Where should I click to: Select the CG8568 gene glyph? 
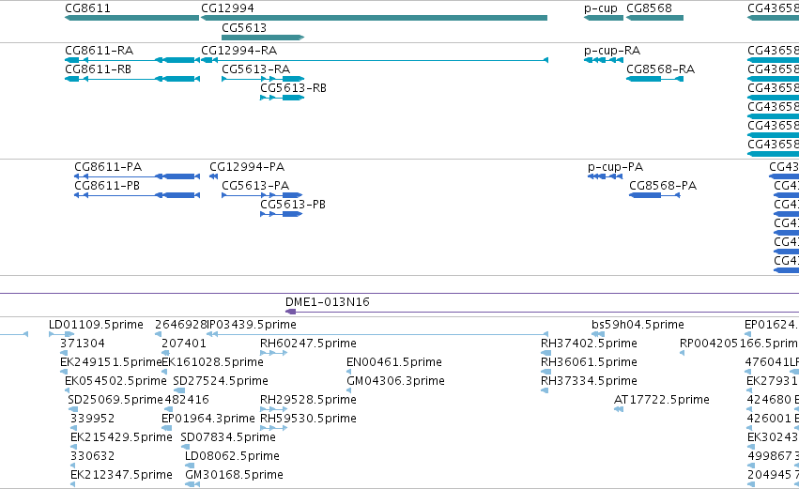point(654,18)
